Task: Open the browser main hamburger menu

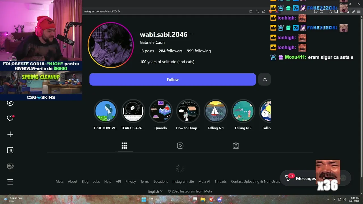Action: pyautogui.click(x=359, y=11)
